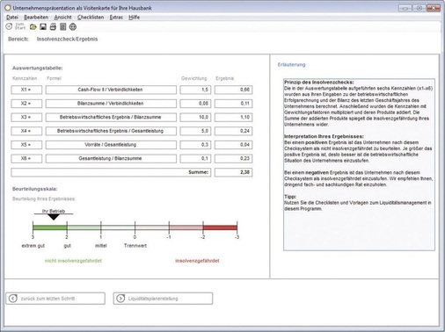445x332 pixels.
Task: Open the calculator toolbar icon
Action: tap(62, 27)
